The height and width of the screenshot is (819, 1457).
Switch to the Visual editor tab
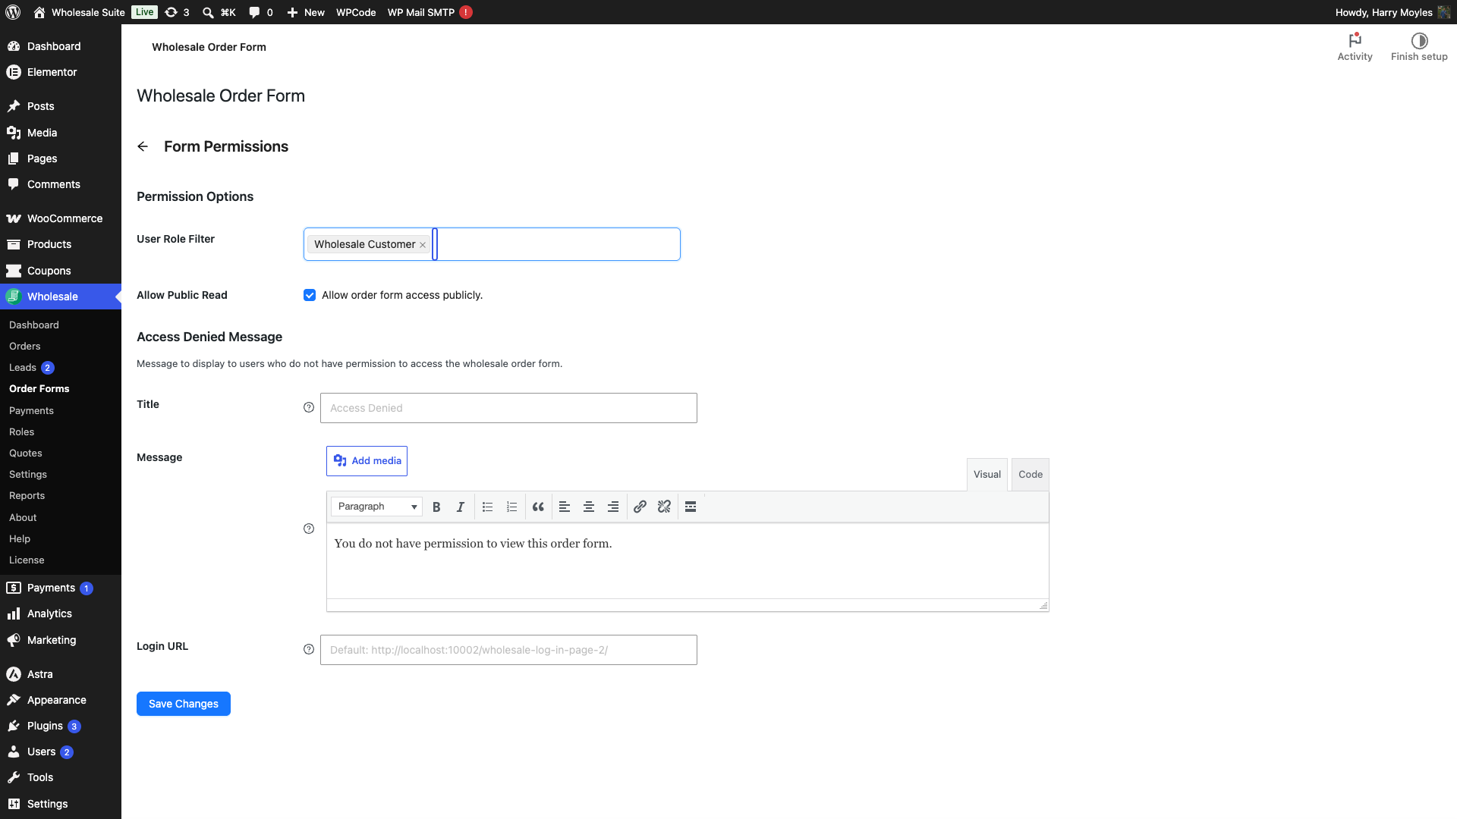pos(987,475)
